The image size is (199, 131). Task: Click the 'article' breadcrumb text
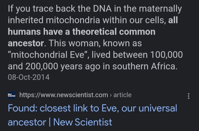point(122,95)
